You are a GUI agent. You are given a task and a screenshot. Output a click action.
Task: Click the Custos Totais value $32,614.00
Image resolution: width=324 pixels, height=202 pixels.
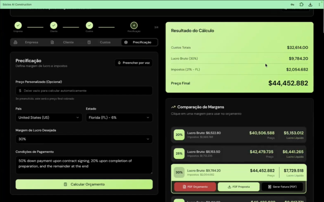pos(297,47)
